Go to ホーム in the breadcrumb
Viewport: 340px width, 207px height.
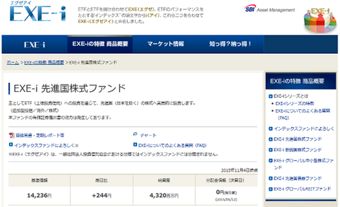[x=13, y=63]
